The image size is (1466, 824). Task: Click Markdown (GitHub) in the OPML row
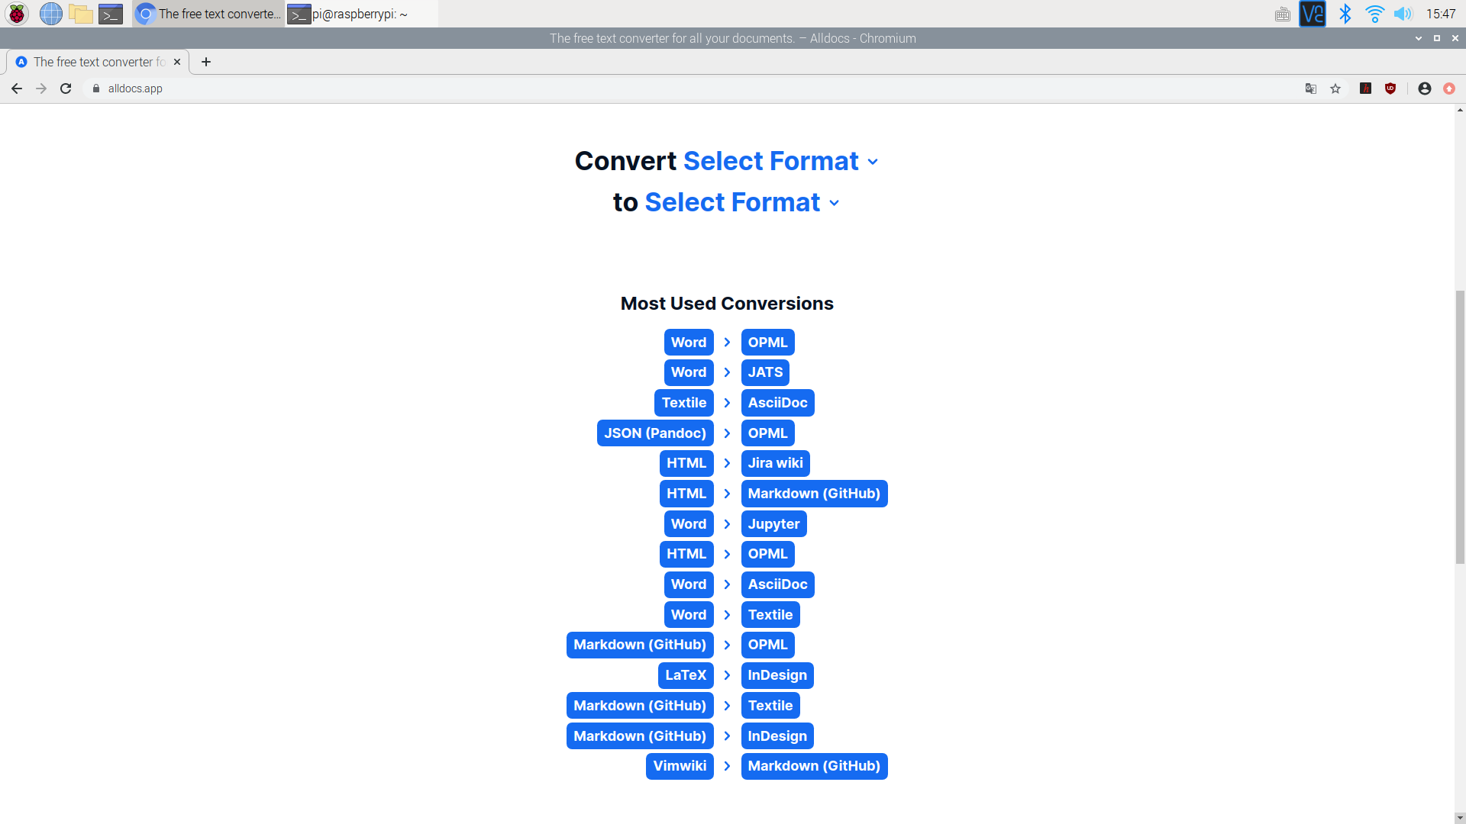640,645
